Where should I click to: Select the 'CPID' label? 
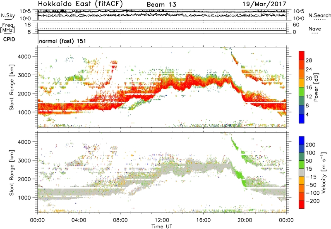(x=9, y=39)
